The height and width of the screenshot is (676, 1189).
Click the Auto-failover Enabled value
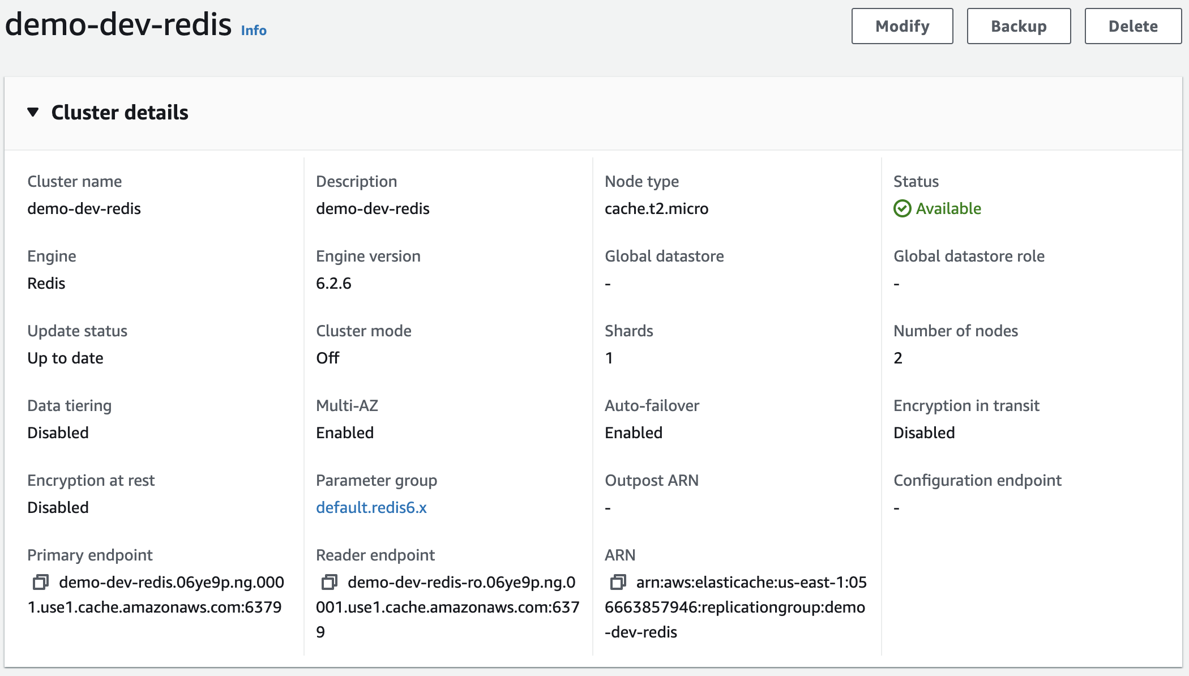click(x=634, y=433)
